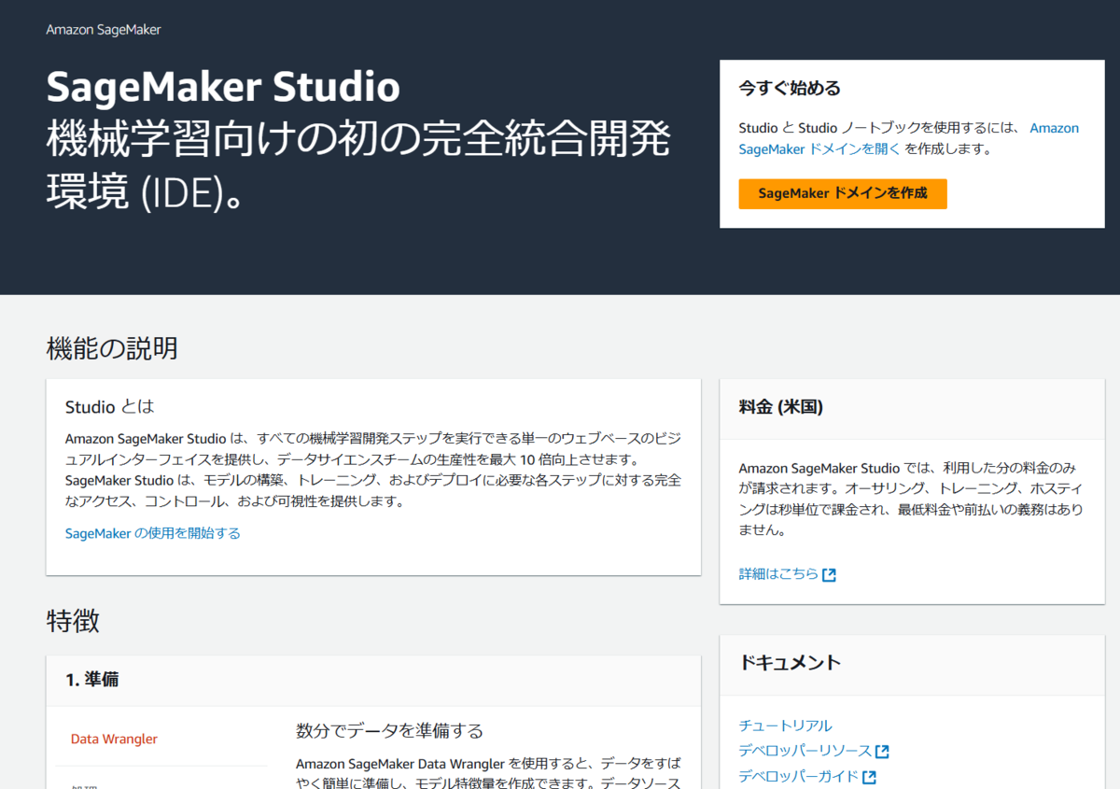Click the 数分でデータを準備する heading
The height and width of the screenshot is (789, 1120).
[389, 730]
